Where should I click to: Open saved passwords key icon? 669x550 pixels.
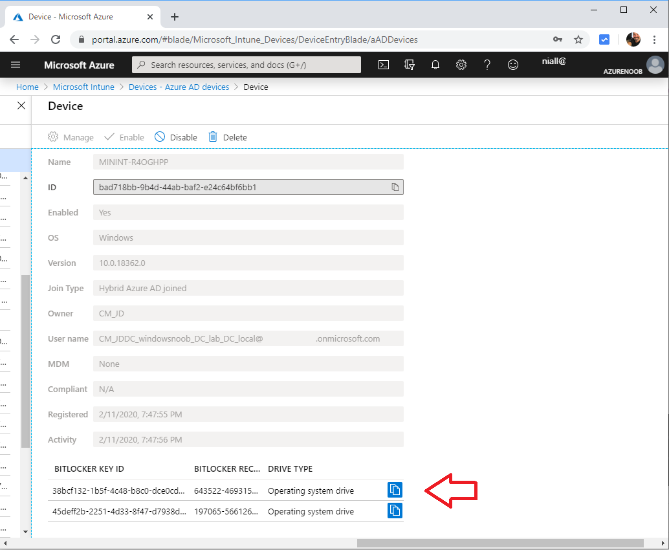pyautogui.click(x=557, y=39)
